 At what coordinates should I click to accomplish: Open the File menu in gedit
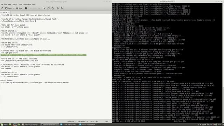[2, 5]
